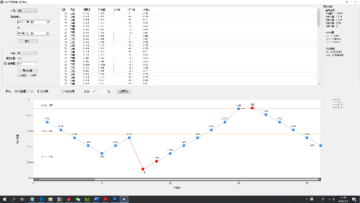The image size is (360, 203).
Task: Open the end date calendar picker icon
Action: coord(48,33)
